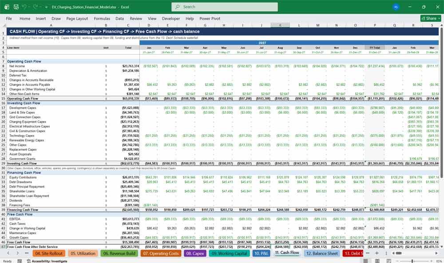Open the Power Pivot ribbon tab

click(210, 18)
